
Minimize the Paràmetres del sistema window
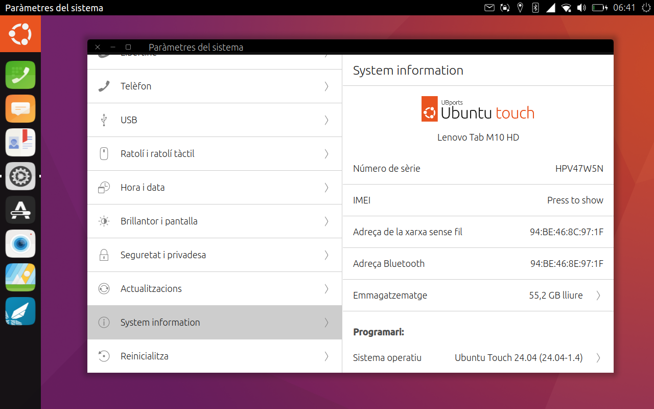coord(113,47)
